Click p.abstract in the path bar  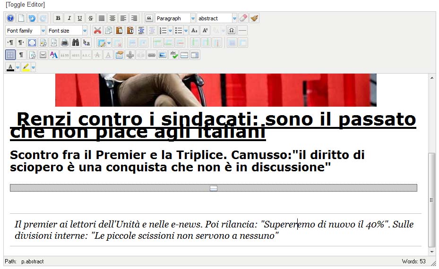coord(32,261)
